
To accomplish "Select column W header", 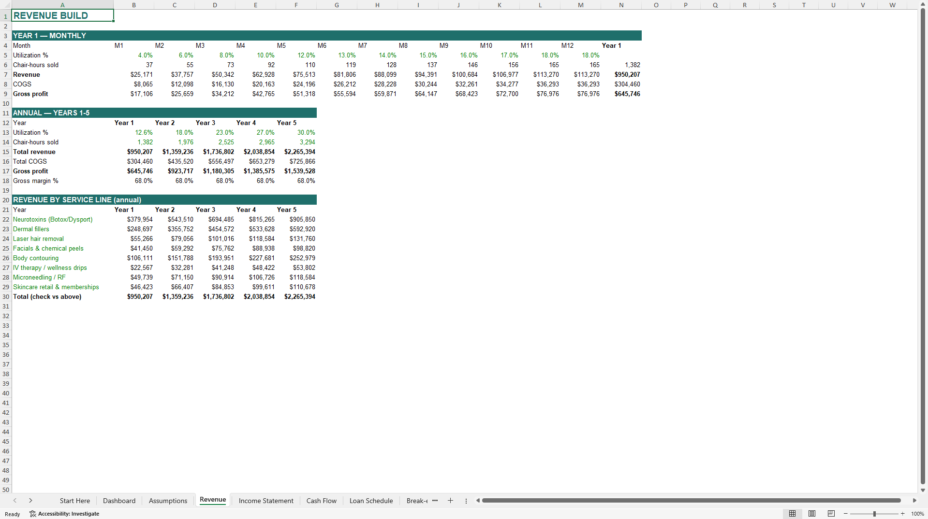I will click(x=892, y=5).
